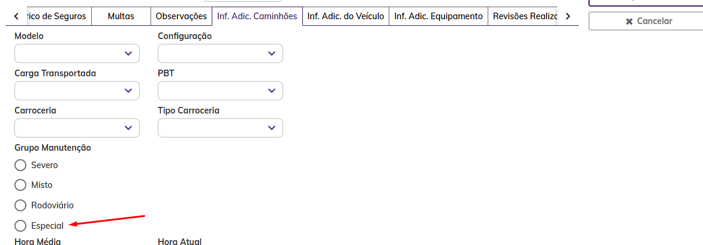Open the Modelo dropdown
Image resolution: width=703 pixels, height=245 pixels.
[x=77, y=53]
